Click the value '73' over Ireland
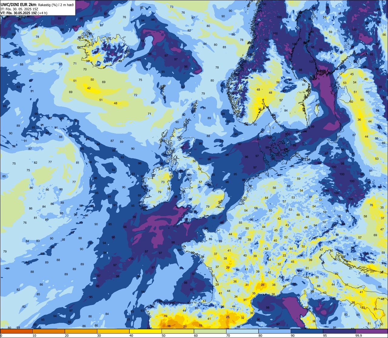The image size is (388, 338). point(163,182)
